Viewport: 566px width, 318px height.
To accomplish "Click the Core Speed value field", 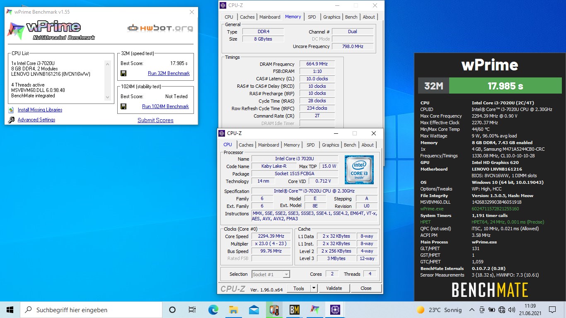I will [271, 236].
